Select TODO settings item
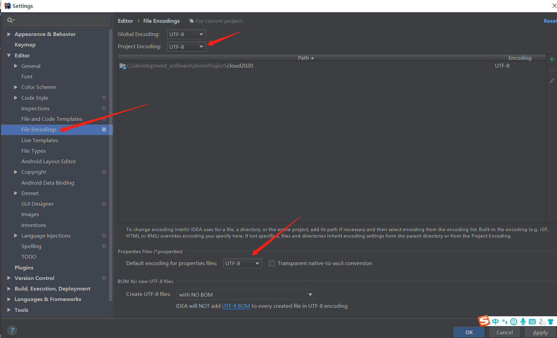The height and width of the screenshot is (338, 557). (29, 257)
